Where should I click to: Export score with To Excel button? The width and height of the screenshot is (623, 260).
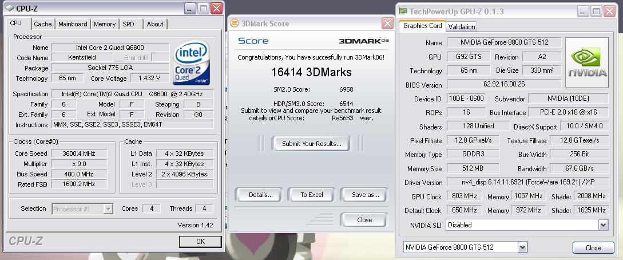coord(311,194)
